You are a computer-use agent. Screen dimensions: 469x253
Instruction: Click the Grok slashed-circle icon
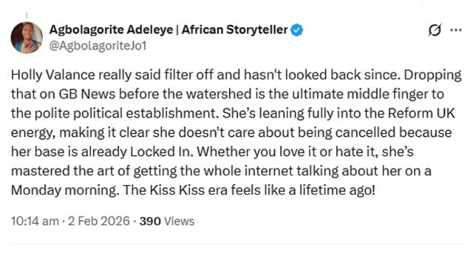[435, 30]
